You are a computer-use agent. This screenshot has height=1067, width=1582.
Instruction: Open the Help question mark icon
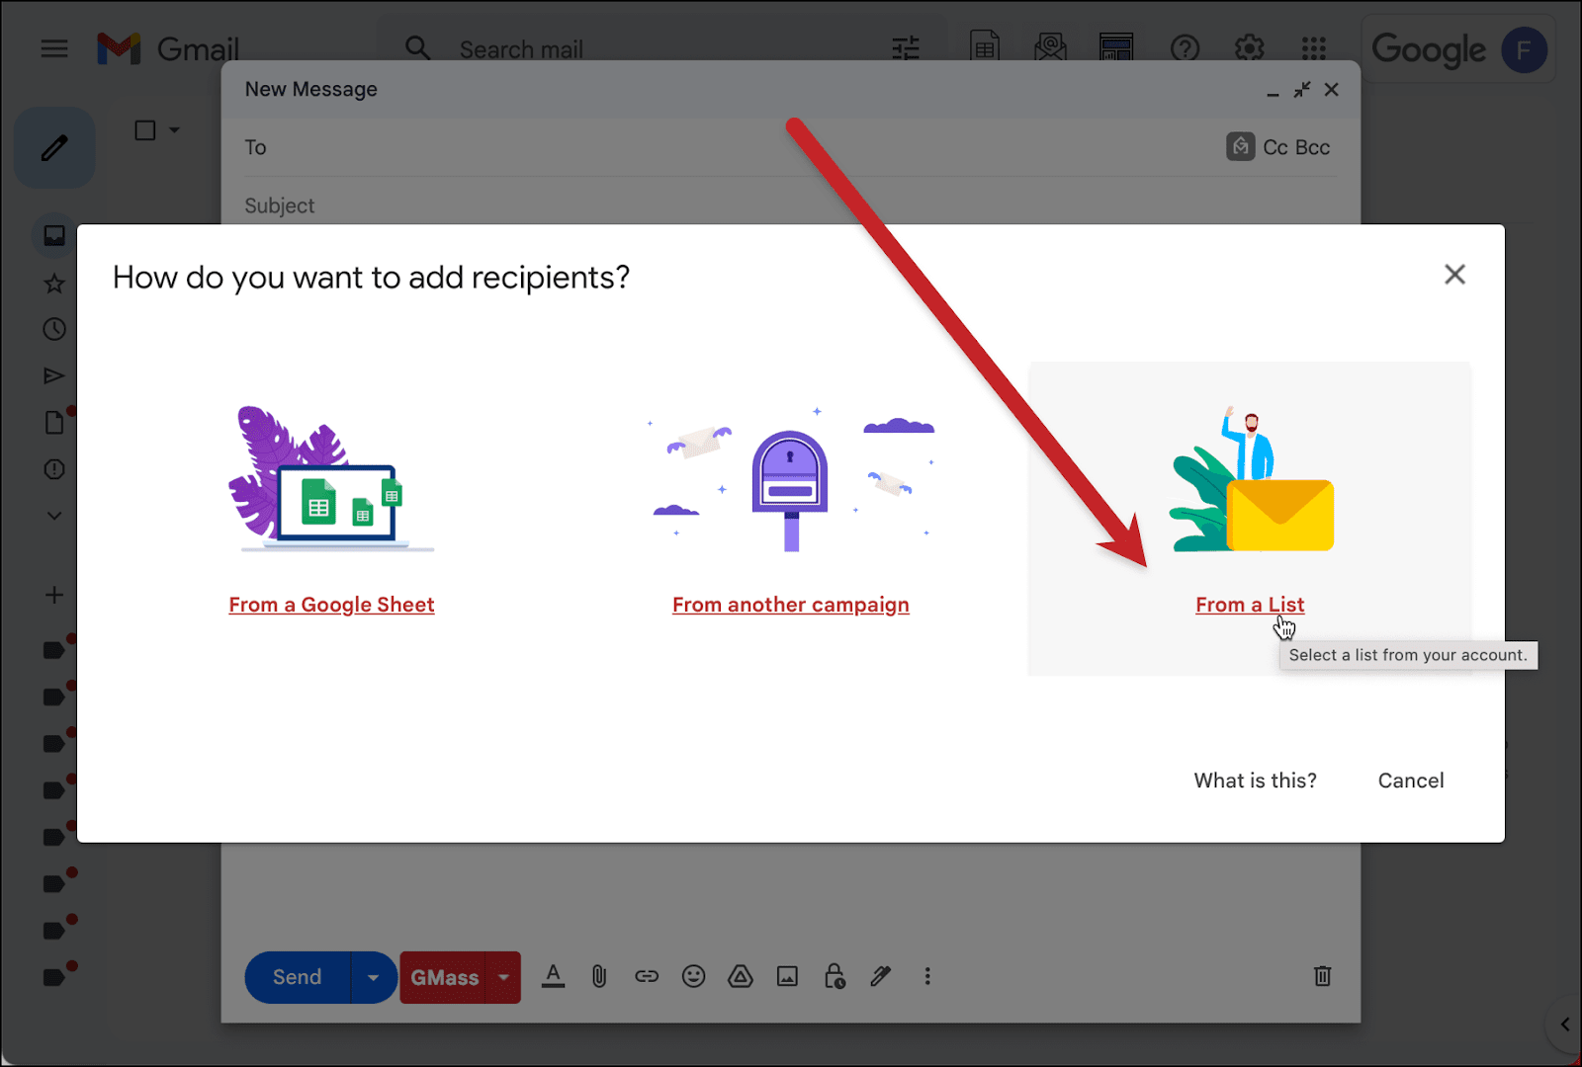tap(1185, 48)
